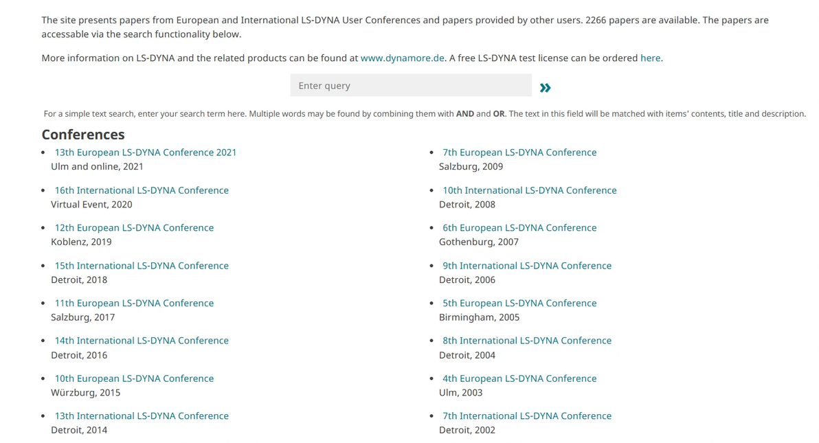Go to 8th International LS-DYNA Conference
819x443 pixels.
[526, 341]
